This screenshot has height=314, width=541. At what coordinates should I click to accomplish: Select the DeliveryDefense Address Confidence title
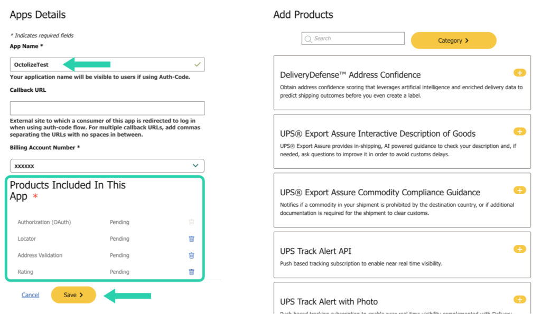[350, 75]
